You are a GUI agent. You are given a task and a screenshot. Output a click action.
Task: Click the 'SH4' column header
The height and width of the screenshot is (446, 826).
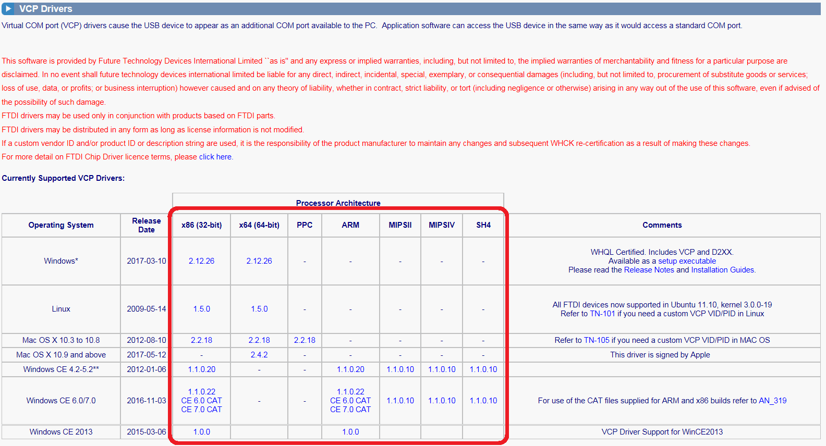coord(483,225)
